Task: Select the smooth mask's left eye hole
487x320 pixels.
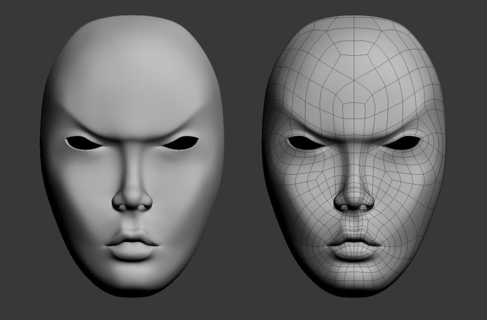Action: (82, 143)
